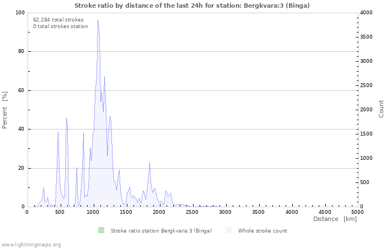Image resolution: width=386 pixels, height=248 pixels.
Task: Click x-axis tick label 5000
Action: [358, 212]
